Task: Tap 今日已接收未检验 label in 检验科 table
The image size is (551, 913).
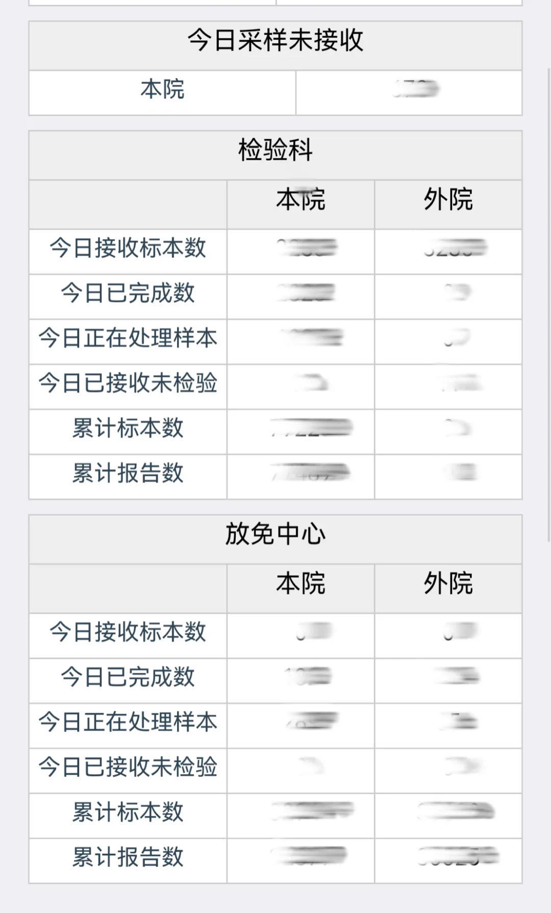Action: 128,383
